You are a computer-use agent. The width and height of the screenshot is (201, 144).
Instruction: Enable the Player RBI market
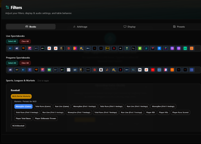151,113
